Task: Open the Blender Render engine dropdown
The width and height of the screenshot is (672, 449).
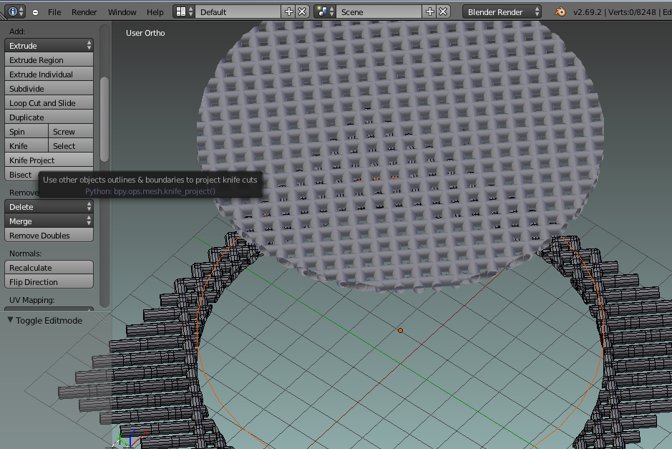Action: [x=502, y=11]
